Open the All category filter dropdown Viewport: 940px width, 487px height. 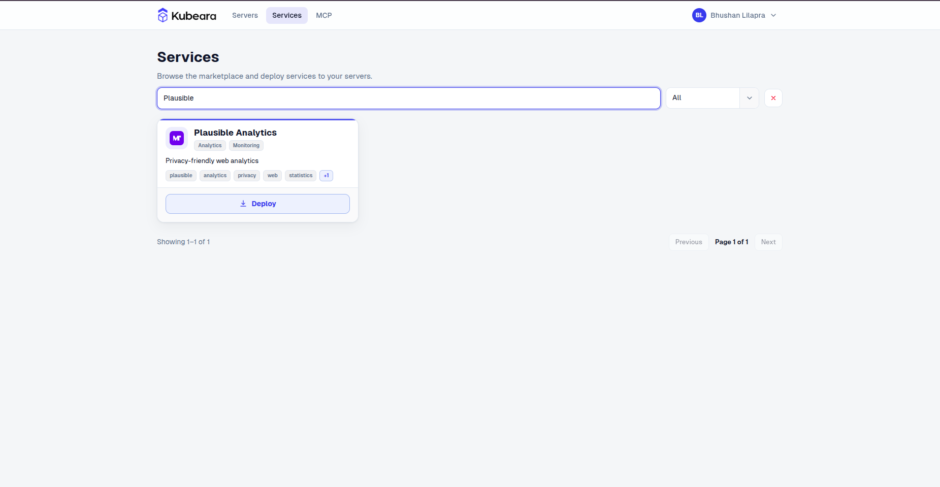(x=712, y=98)
